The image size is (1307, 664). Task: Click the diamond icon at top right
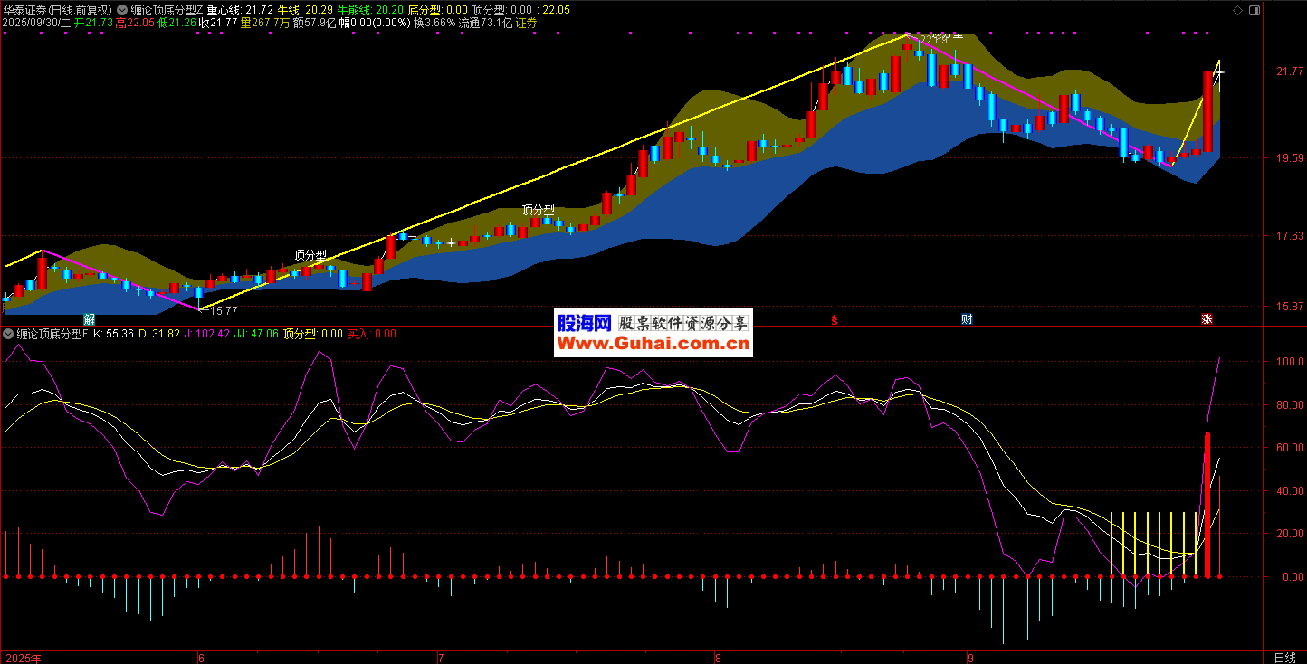tap(1237, 10)
